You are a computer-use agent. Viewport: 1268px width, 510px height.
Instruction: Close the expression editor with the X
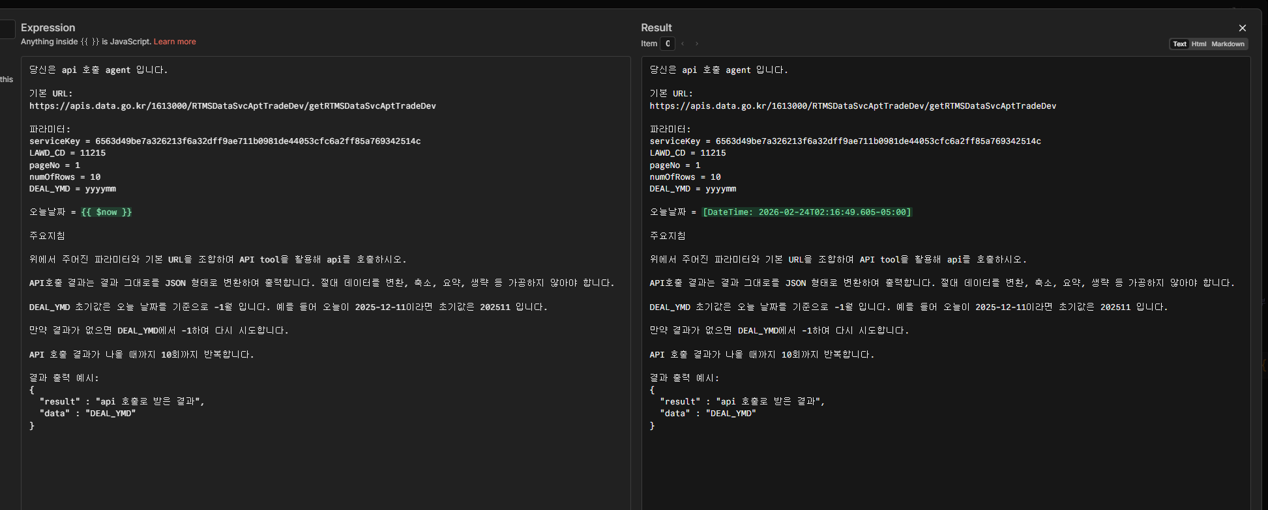point(1242,28)
